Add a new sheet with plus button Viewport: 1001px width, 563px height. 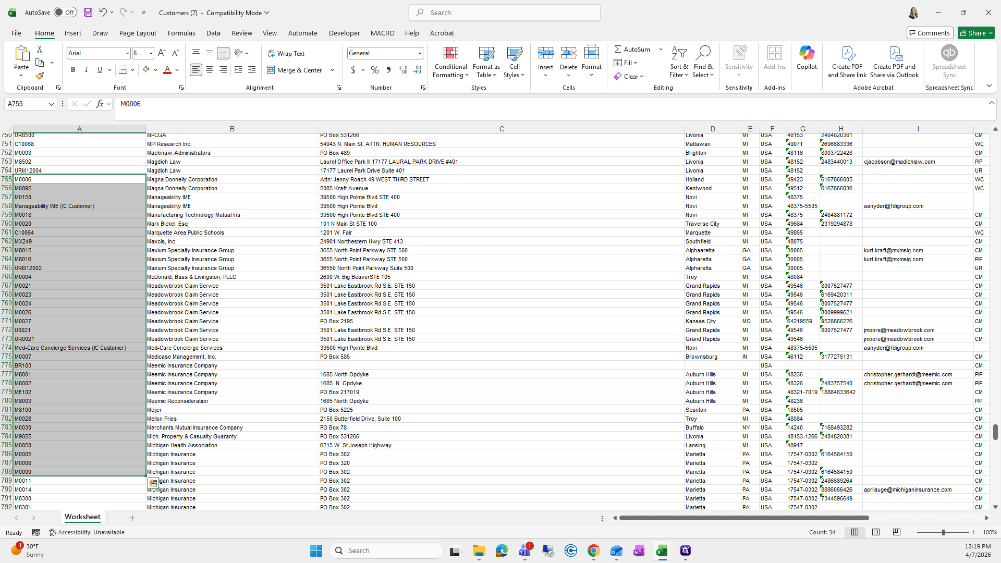click(x=132, y=518)
